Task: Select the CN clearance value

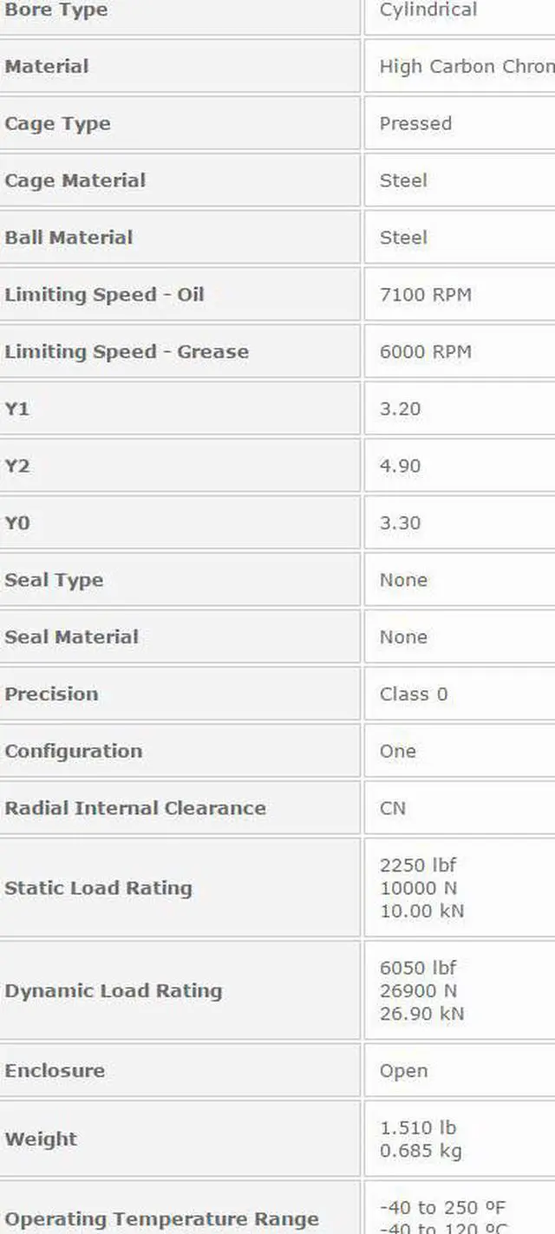Action: point(392,808)
